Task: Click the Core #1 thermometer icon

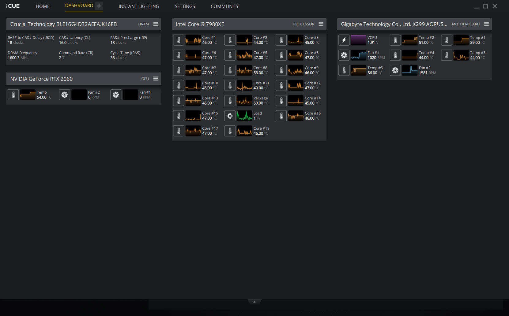Action: tap(179, 40)
